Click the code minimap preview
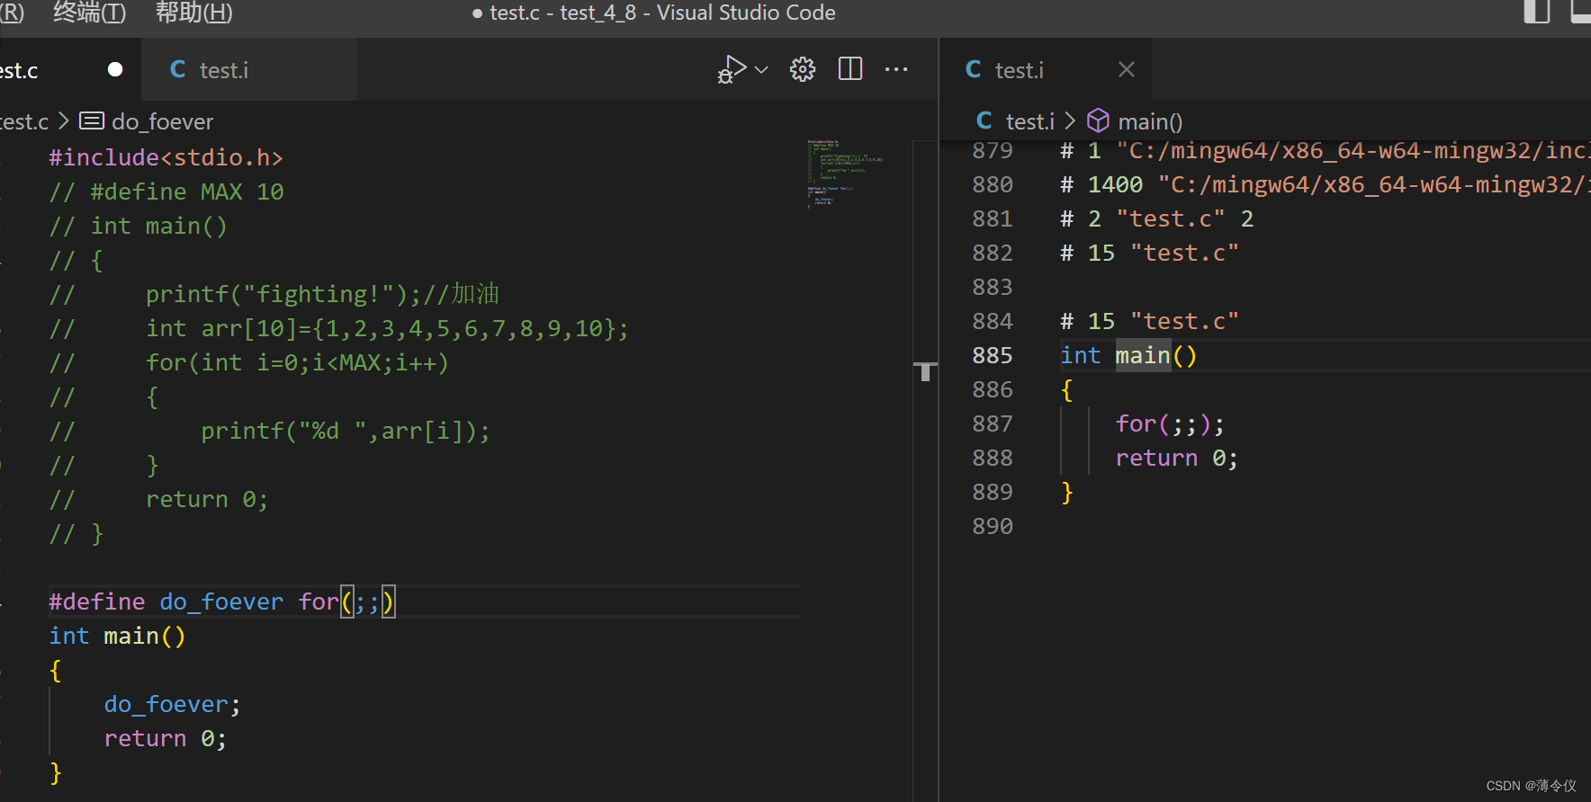1591x802 pixels. point(844,174)
